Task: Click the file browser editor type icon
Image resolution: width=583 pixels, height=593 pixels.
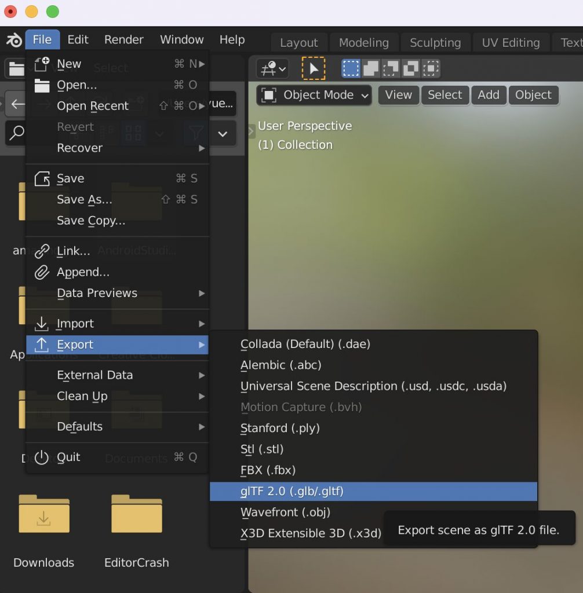Action: 16,68
